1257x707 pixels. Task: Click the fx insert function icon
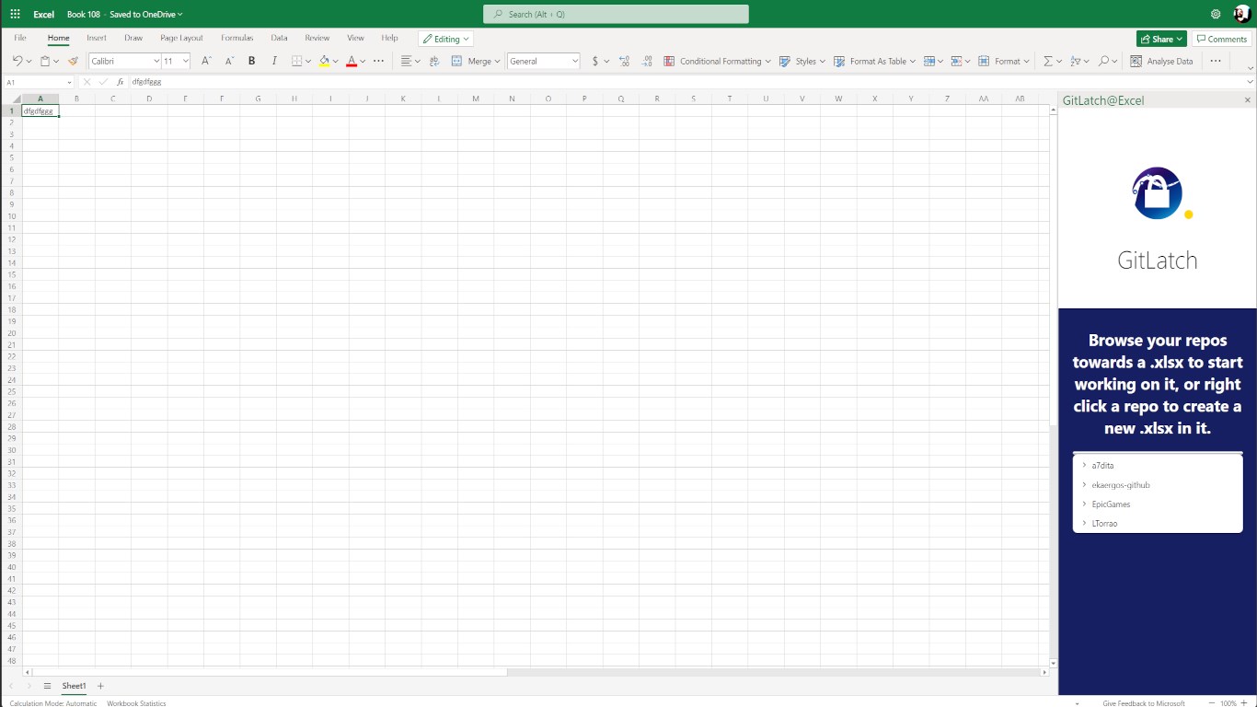[x=121, y=82]
